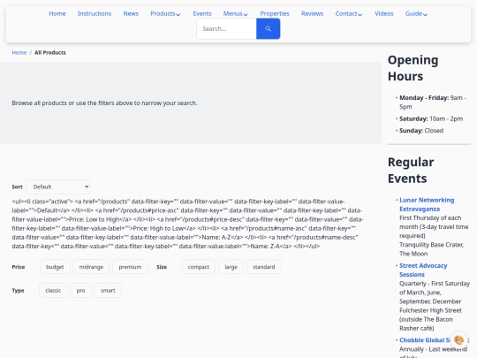Click the Type filter label
This screenshot has width=477, height=358.
click(x=18, y=291)
